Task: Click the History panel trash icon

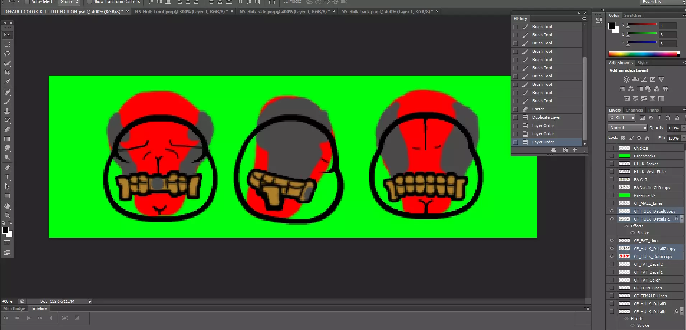Action: pos(575,150)
